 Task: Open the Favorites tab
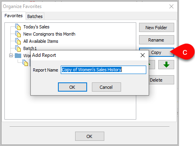pyautogui.click(x=14, y=16)
